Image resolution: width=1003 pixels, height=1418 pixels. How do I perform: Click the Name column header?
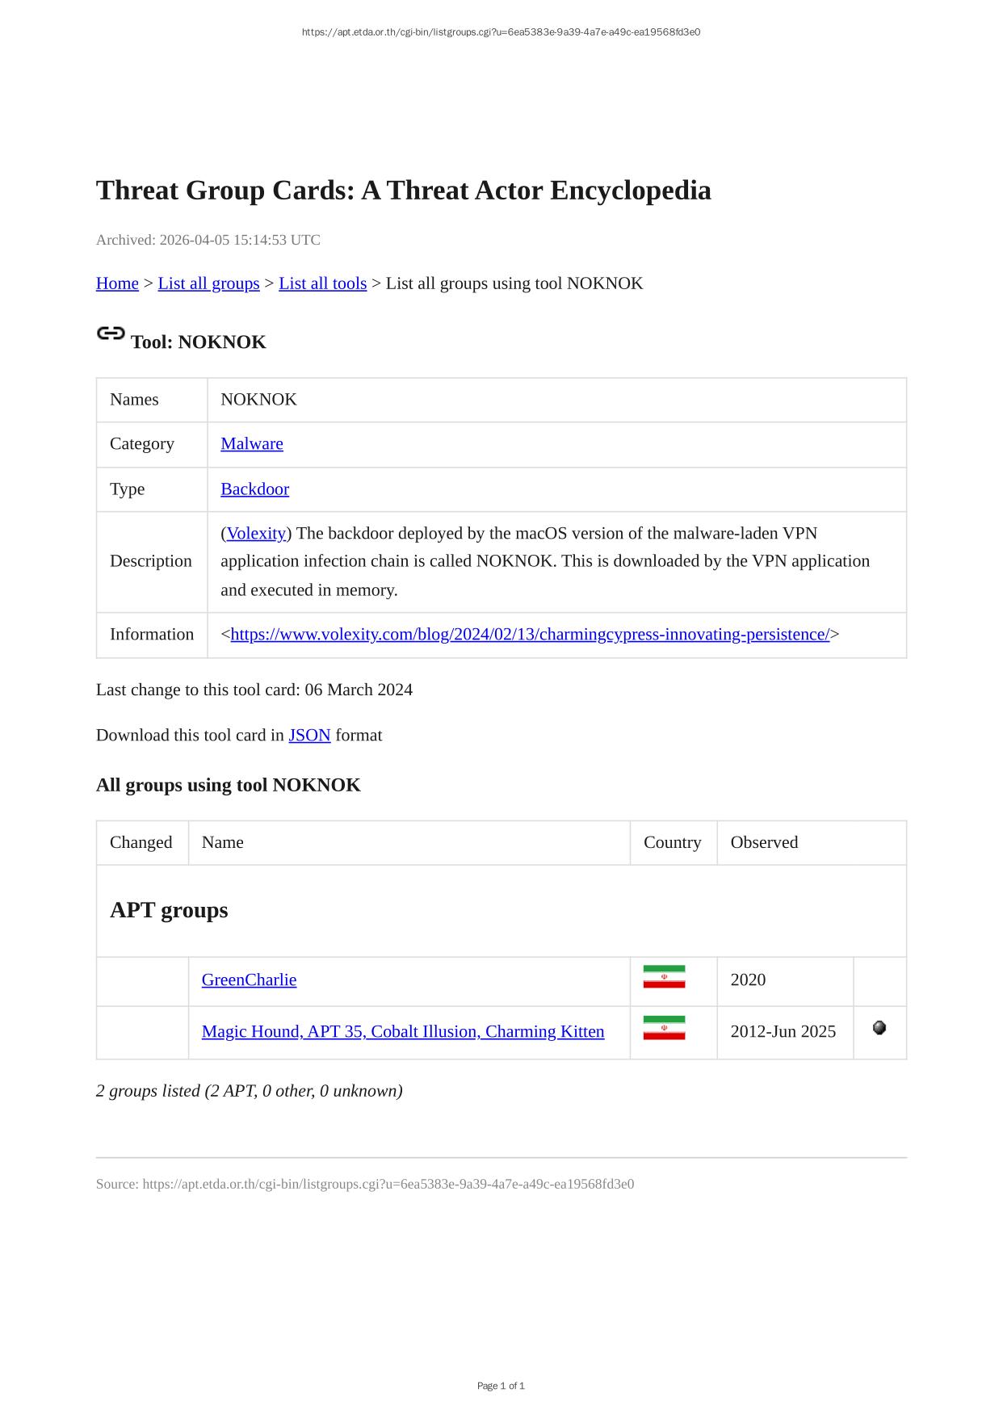(223, 842)
